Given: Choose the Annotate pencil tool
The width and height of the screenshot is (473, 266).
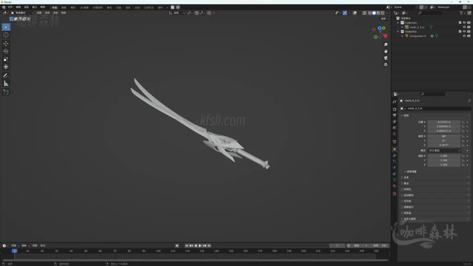Looking at the screenshot, I should (6, 75).
